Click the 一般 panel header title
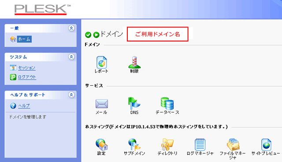282x162 pixels. tap(15, 28)
